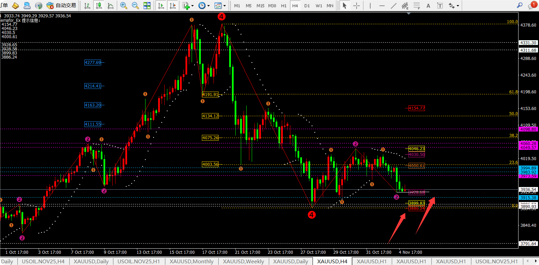
Task: Open MetaEditor via the yellow book icon
Action: (x=15, y=5)
